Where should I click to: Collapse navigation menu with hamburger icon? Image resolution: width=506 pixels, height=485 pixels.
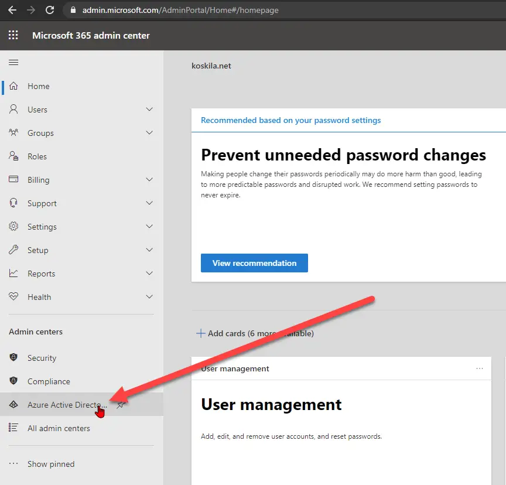13,63
